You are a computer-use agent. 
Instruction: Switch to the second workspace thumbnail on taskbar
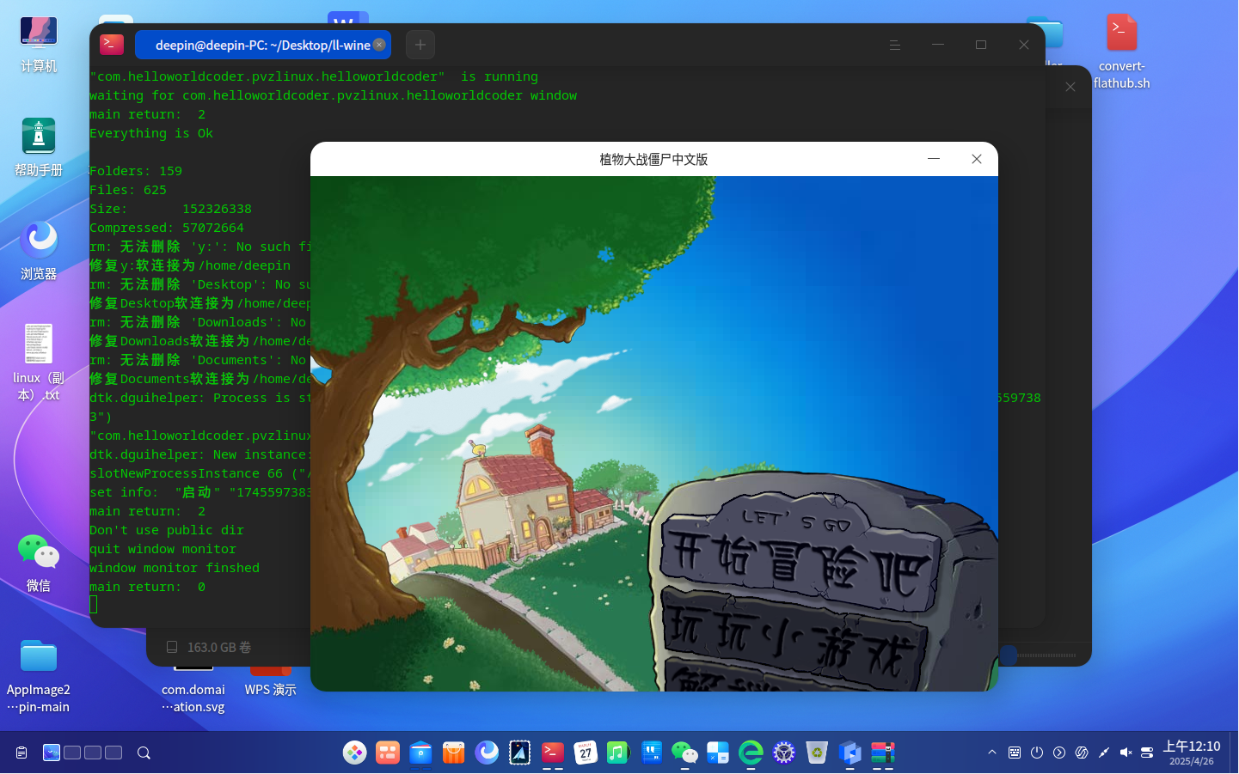pyautogui.click(x=72, y=753)
